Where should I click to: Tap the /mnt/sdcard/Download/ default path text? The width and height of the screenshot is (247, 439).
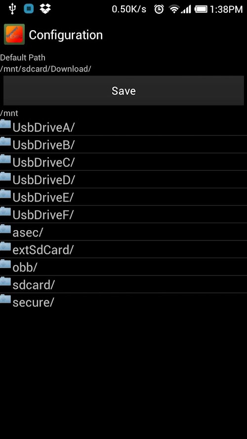click(x=45, y=69)
